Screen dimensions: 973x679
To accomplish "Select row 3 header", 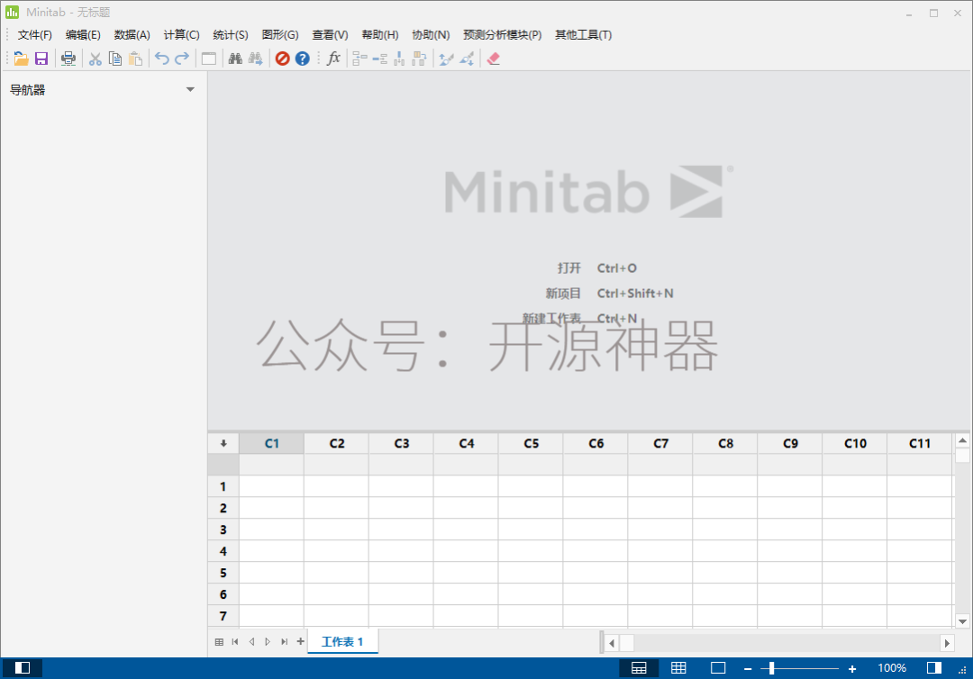I will (223, 530).
